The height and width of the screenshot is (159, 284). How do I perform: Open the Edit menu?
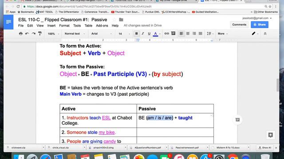[x=30, y=26]
